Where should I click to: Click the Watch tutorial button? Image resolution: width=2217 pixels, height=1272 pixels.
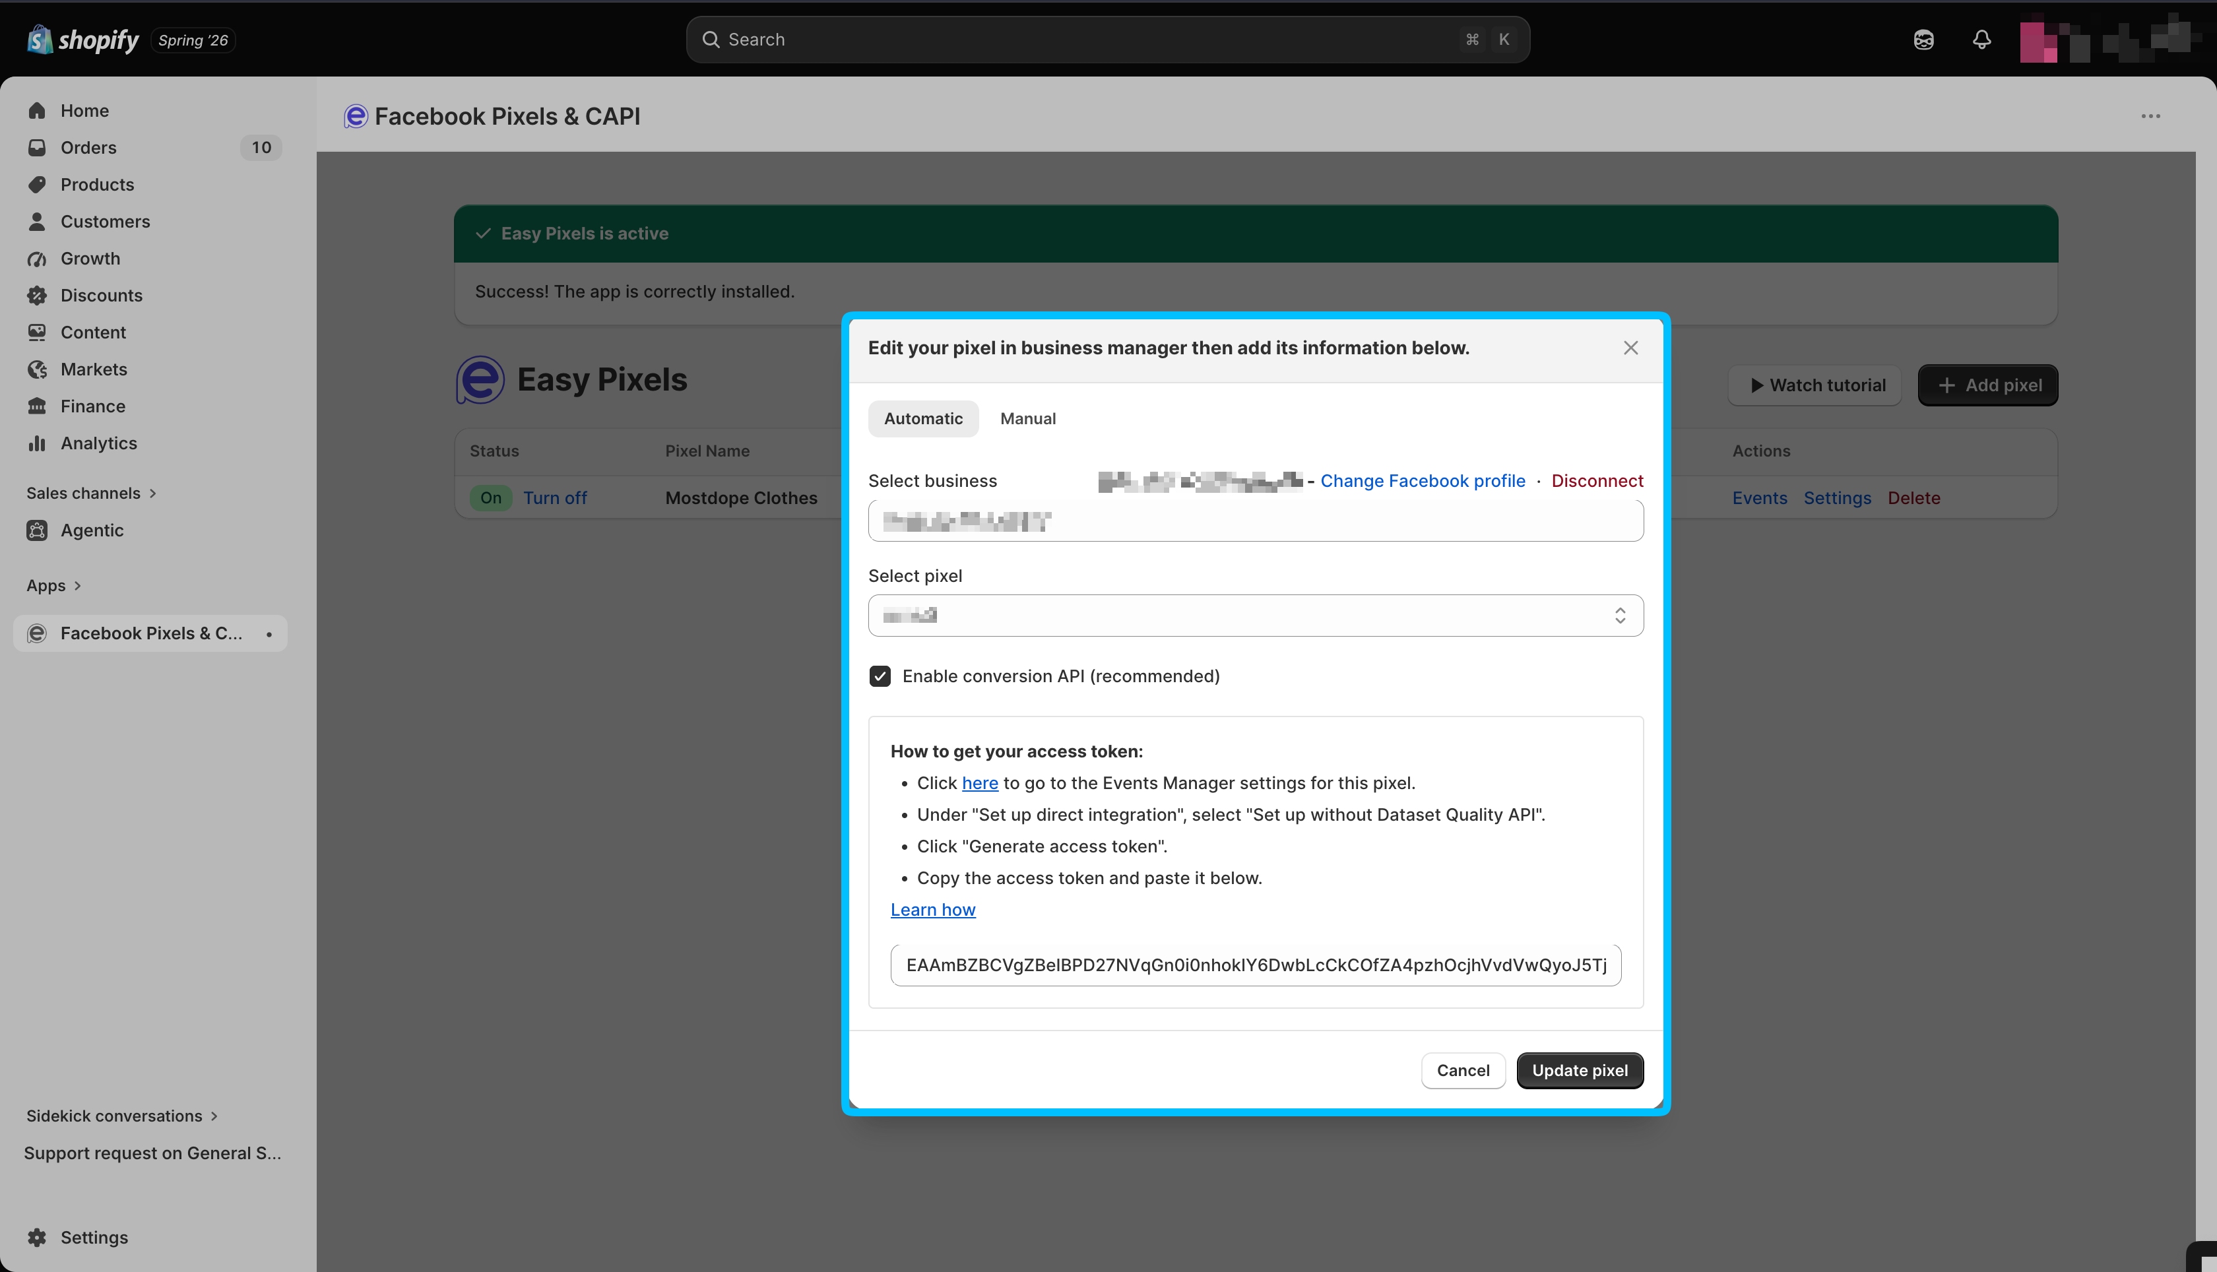click(1815, 385)
